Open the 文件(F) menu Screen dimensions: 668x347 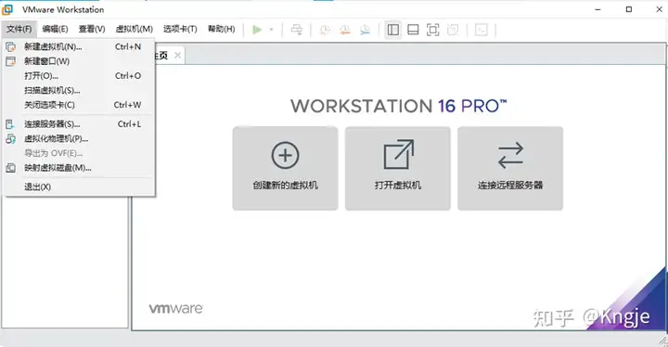(x=19, y=29)
